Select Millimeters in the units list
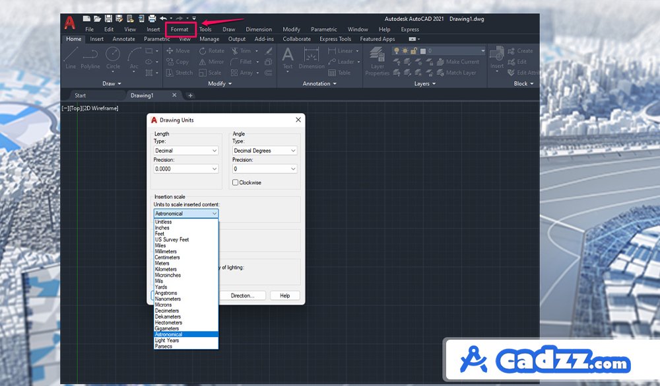The width and height of the screenshot is (660, 386). 186,251
